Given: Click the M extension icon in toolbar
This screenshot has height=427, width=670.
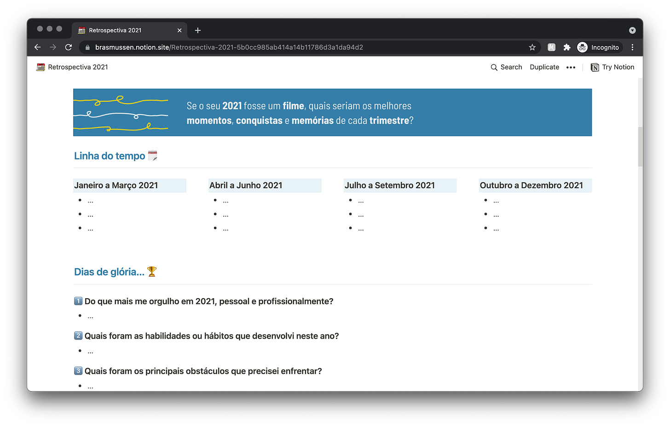Looking at the screenshot, I should click(x=552, y=47).
